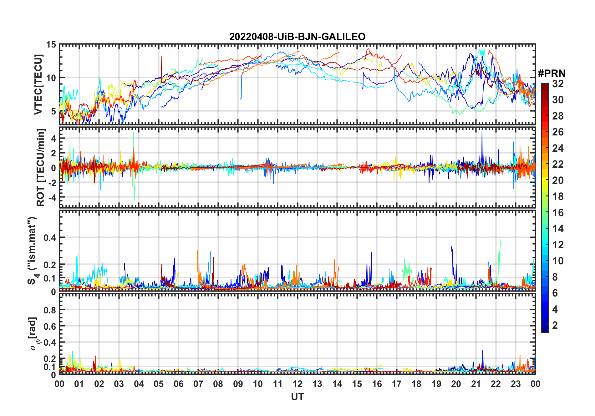595x416 pixels.
Task: Click UT axis hour label 12
Action: pos(297,384)
